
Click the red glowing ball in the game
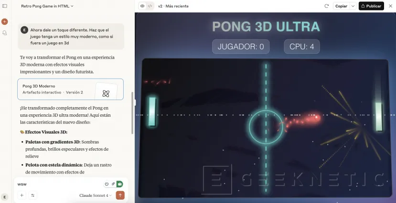click(x=316, y=117)
